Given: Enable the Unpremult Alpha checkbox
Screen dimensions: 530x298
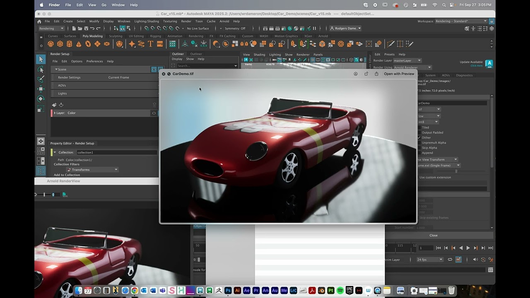Looking at the screenshot, I should [419, 142].
